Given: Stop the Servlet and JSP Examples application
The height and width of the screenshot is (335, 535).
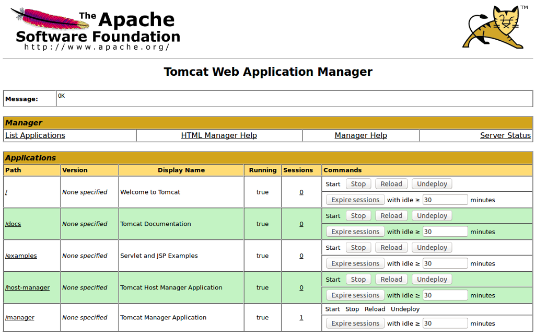Looking at the screenshot, I should pyautogui.click(x=358, y=247).
